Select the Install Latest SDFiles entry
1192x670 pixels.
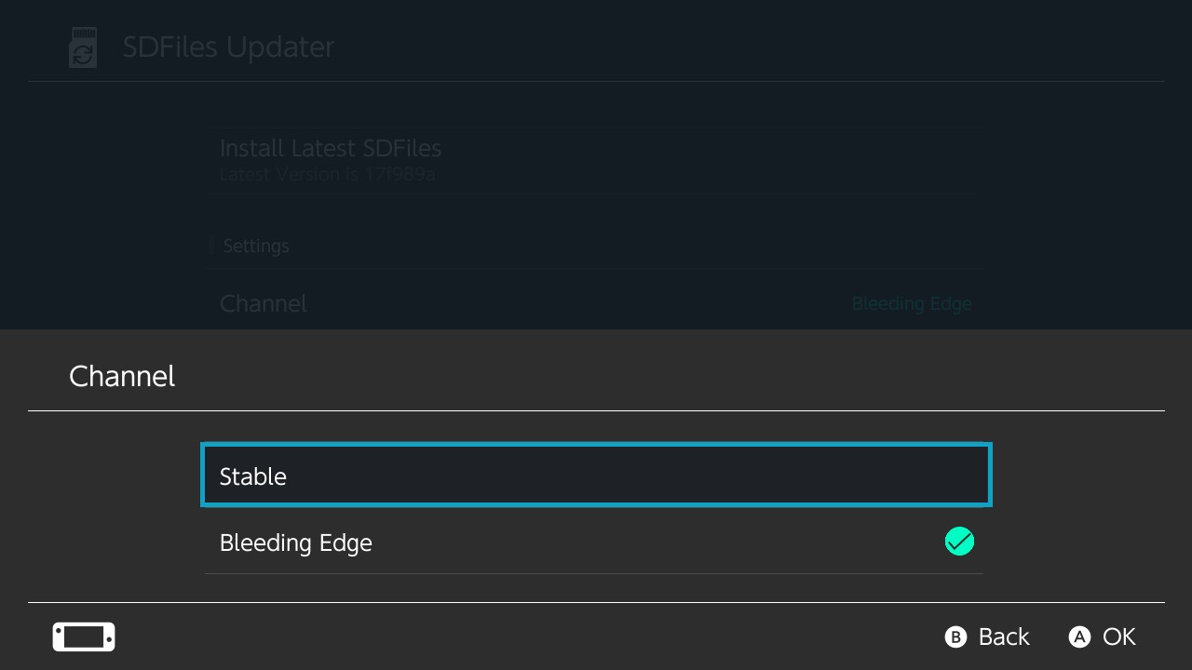[x=596, y=160]
